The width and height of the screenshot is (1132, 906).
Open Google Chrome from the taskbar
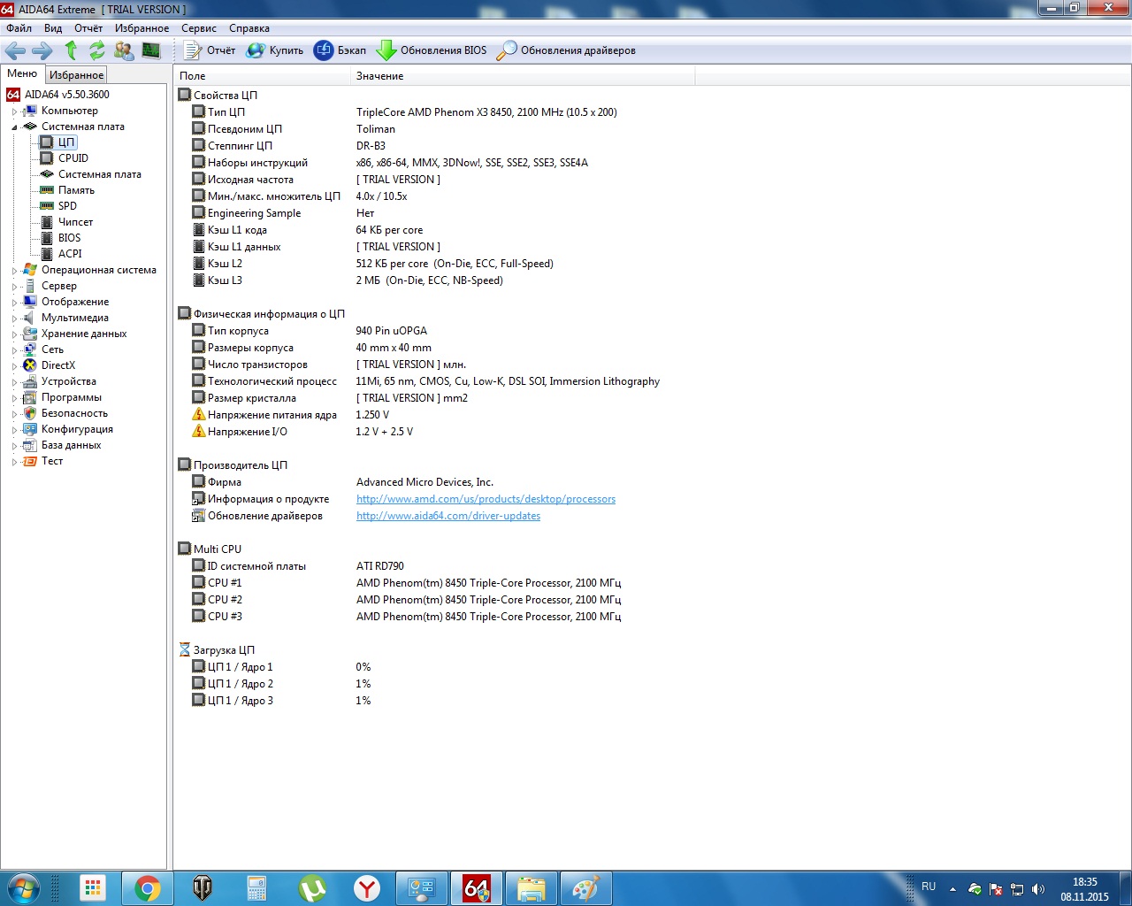click(148, 887)
